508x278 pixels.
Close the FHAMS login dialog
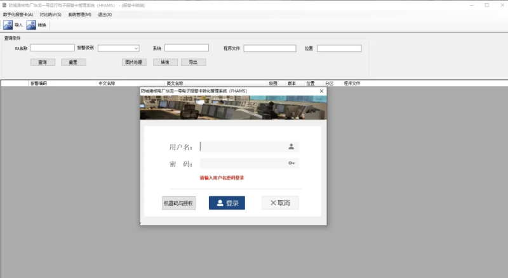click(321, 91)
